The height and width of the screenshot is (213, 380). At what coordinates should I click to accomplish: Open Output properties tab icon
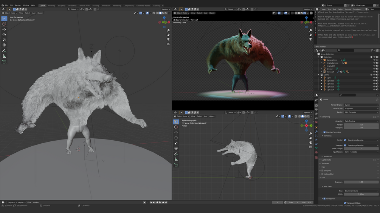pyautogui.click(x=316, y=110)
